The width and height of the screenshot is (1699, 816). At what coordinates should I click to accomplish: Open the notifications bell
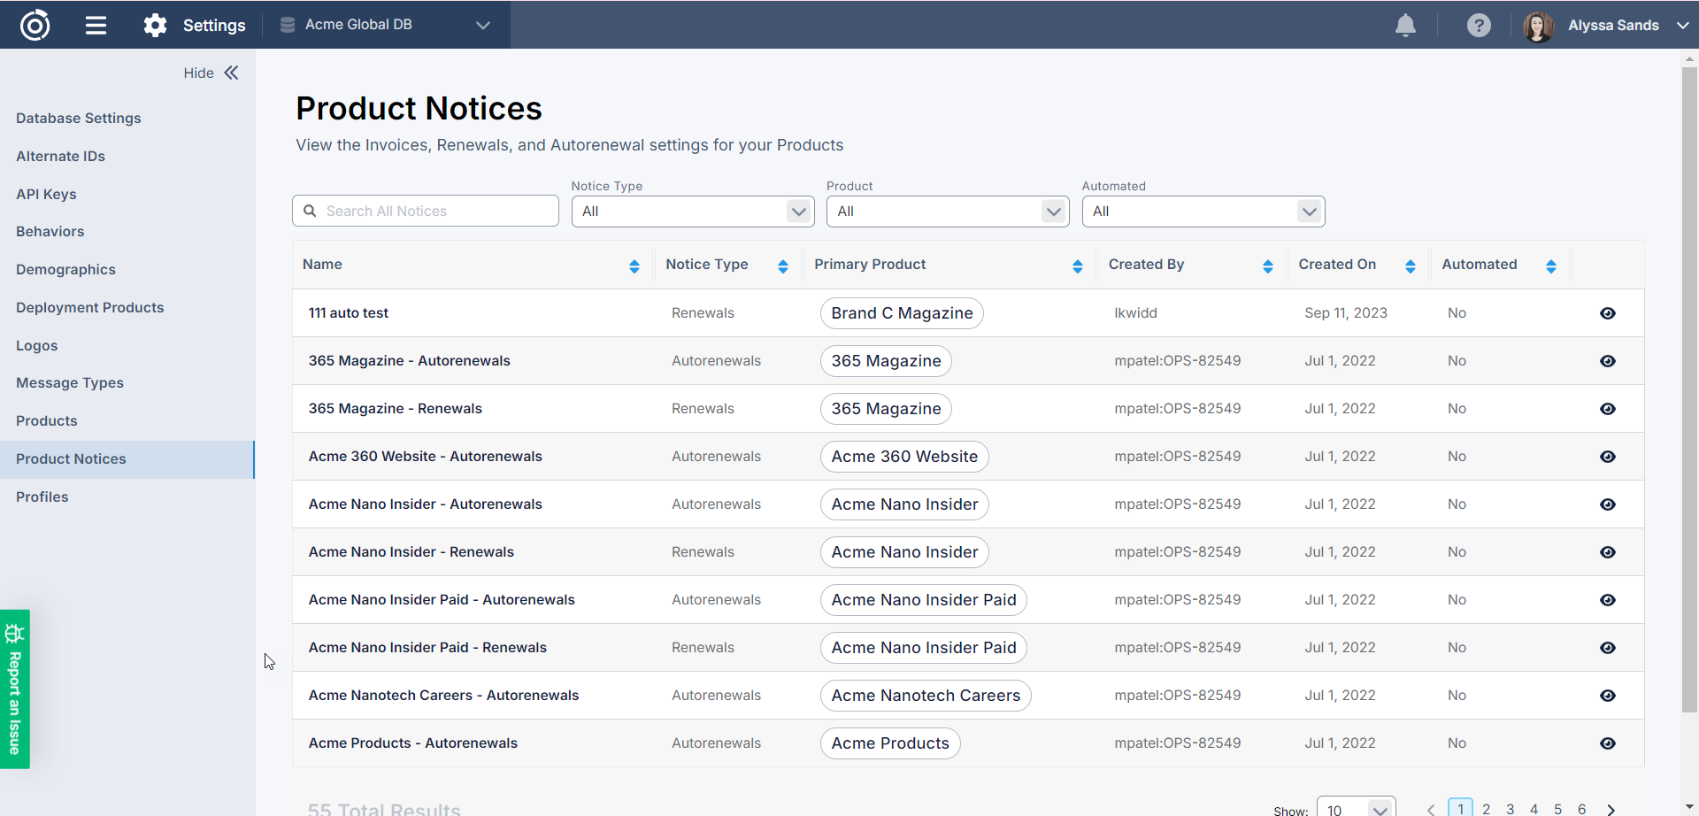pos(1405,26)
